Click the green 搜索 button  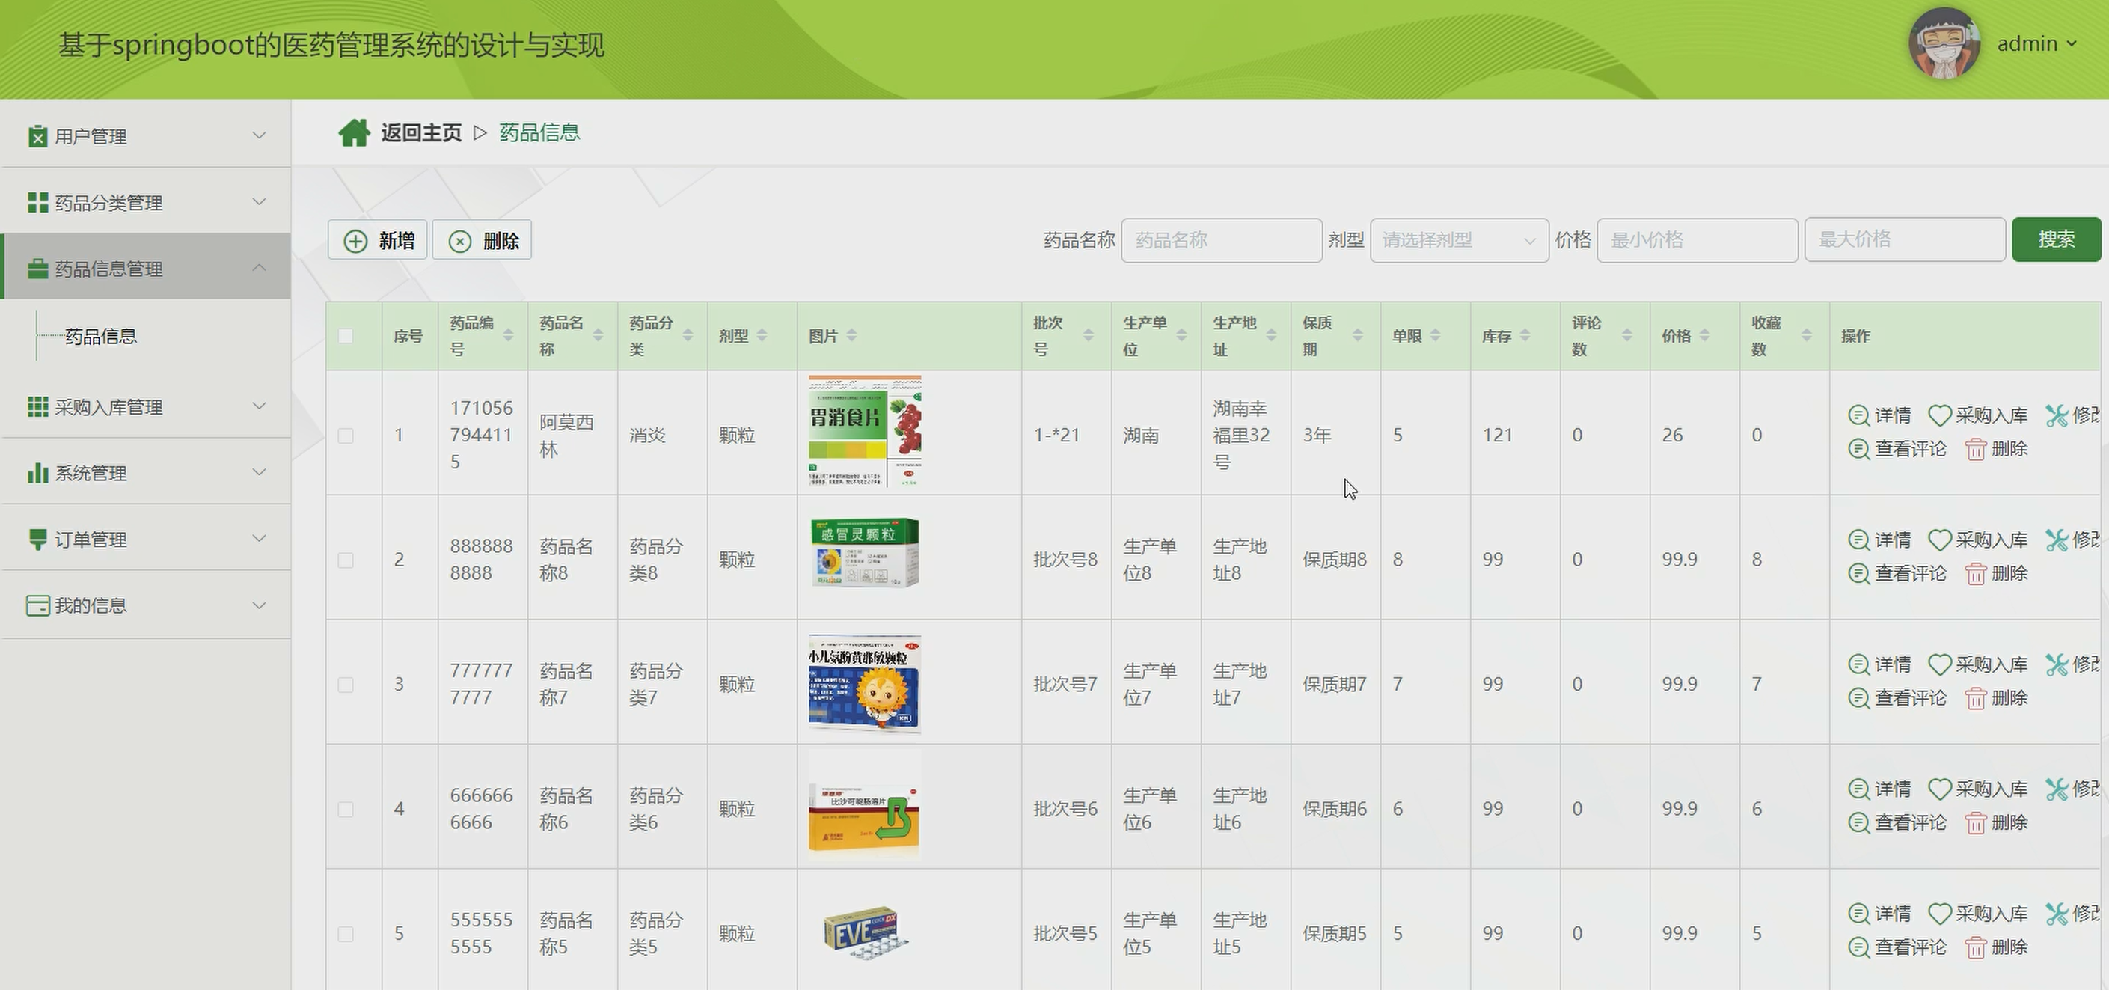(x=2057, y=239)
